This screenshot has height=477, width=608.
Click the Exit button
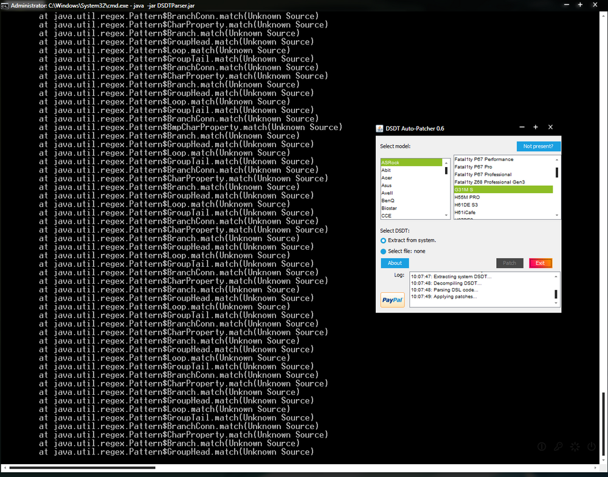point(540,263)
